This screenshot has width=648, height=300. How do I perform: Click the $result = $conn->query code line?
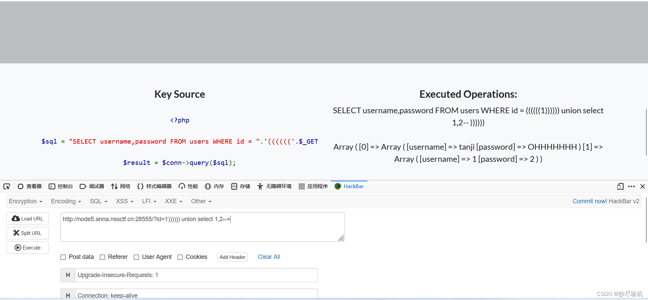click(x=180, y=163)
